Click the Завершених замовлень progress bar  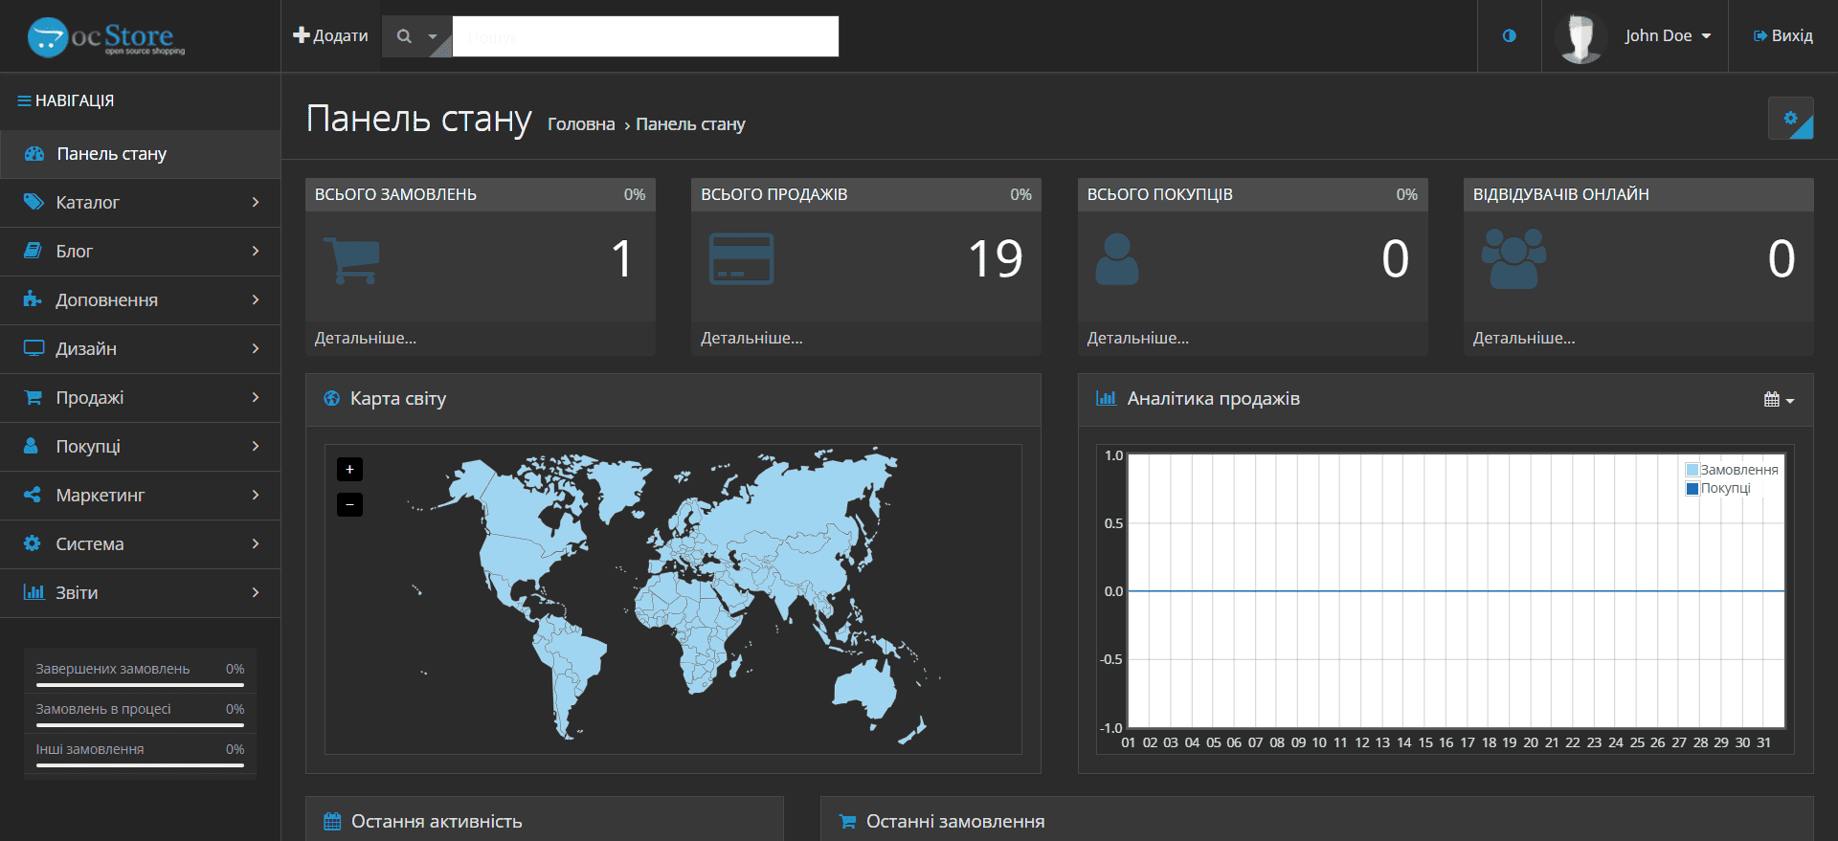[x=140, y=685]
